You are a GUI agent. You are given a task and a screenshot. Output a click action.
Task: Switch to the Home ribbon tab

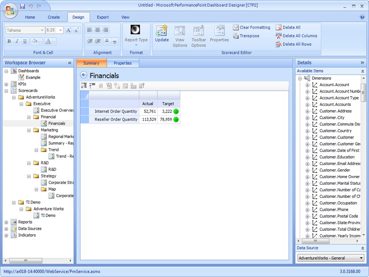[x=30, y=17]
